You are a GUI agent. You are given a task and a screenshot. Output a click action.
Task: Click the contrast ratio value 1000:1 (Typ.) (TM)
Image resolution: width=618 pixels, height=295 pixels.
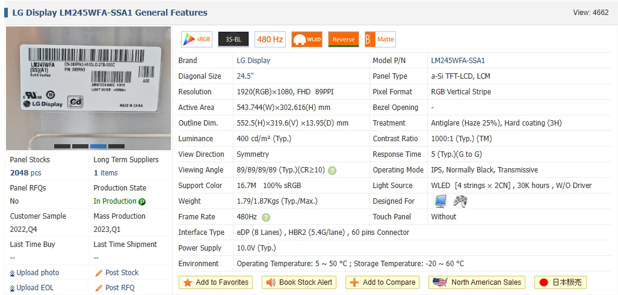point(462,139)
